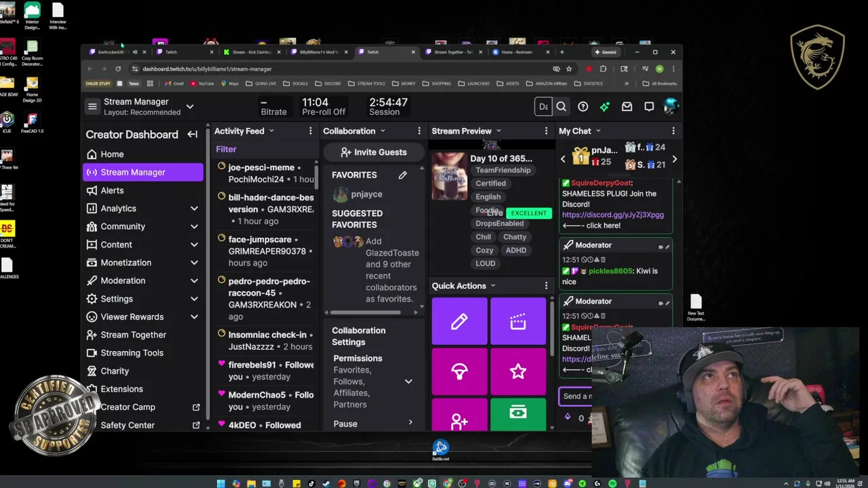Expand the Monetization sidebar section

click(x=194, y=263)
